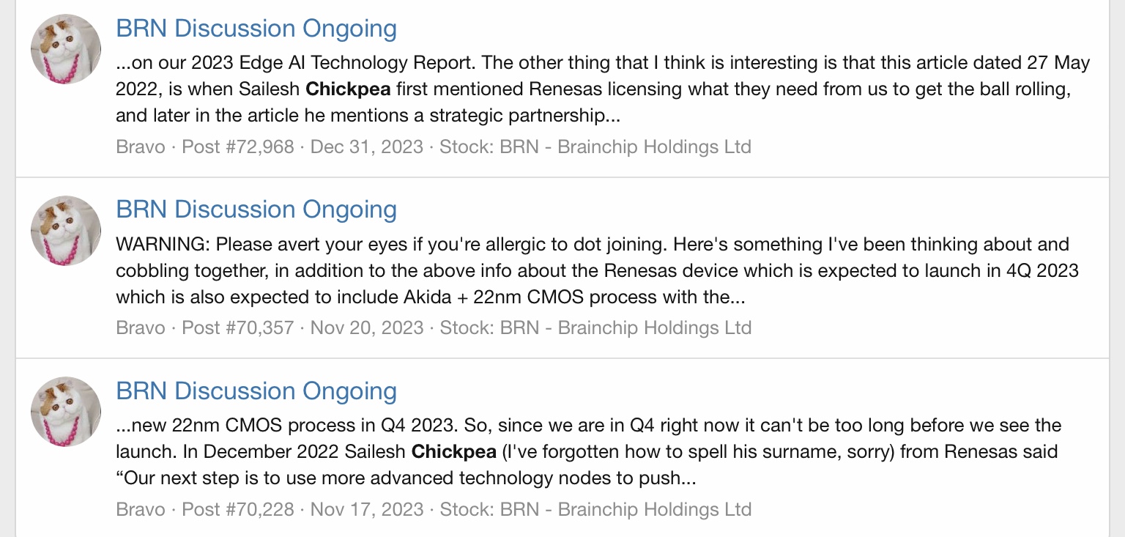Screen dimensions: 1125x537
Task: Open Brainchip Holdings stock link on post #70,228
Action: point(625,509)
